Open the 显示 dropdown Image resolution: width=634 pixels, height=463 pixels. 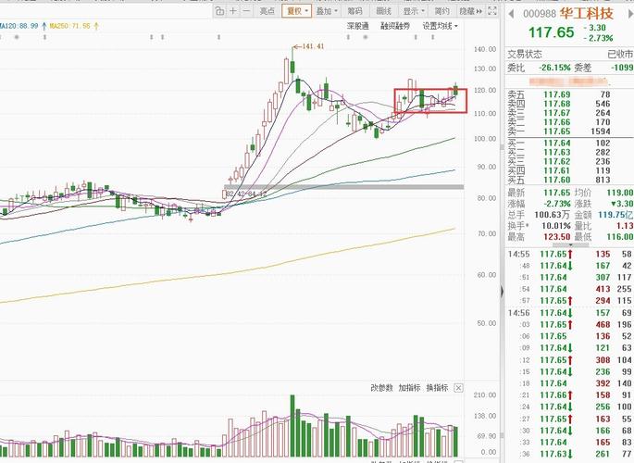[414, 11]
